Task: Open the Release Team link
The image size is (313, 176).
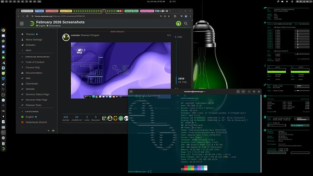Action: click(x=33, y=105)
